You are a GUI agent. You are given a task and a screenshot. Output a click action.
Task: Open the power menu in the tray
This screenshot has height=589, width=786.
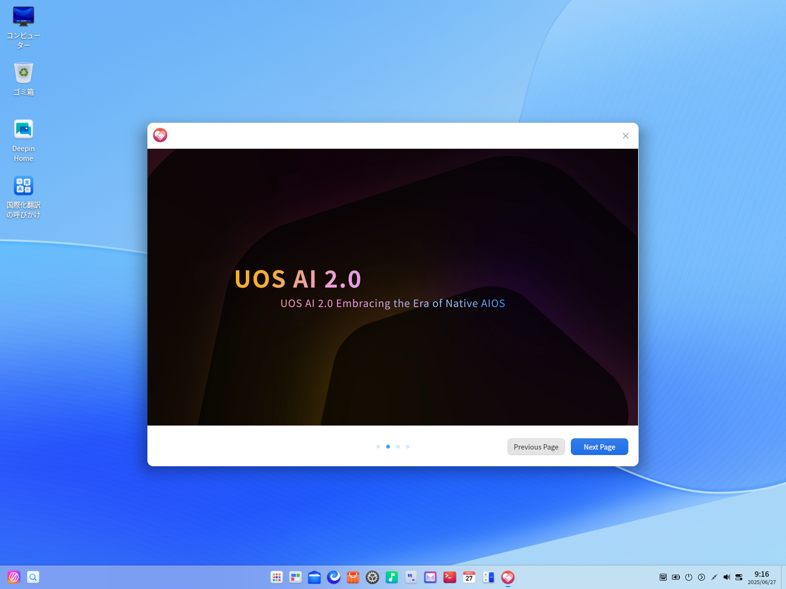click(x=689, y=577)
